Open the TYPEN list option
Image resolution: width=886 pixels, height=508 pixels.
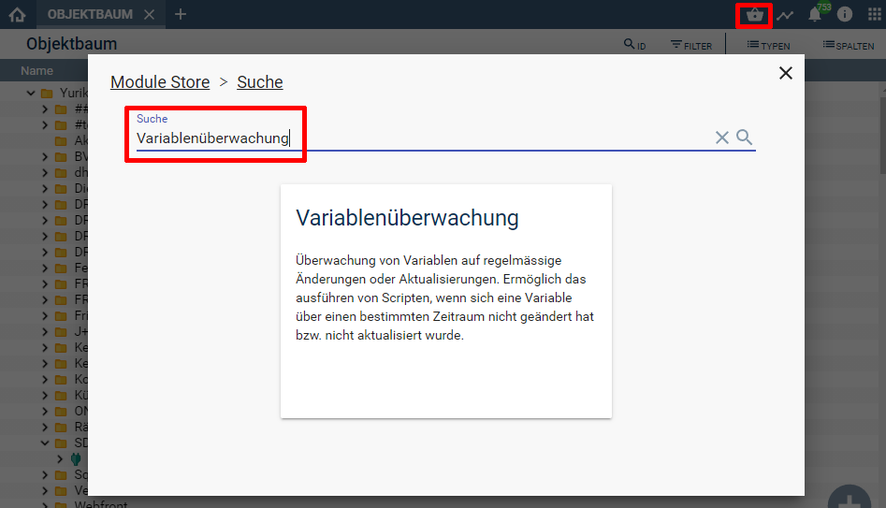[x=768, y=45]
